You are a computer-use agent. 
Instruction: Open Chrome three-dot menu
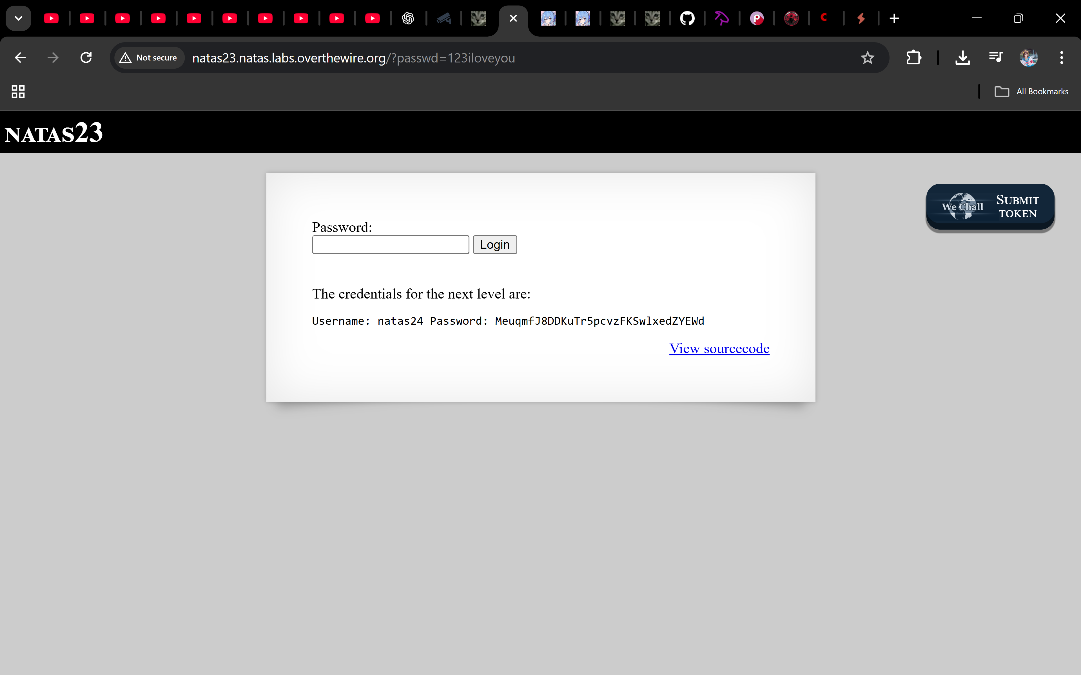[1061, 58]
